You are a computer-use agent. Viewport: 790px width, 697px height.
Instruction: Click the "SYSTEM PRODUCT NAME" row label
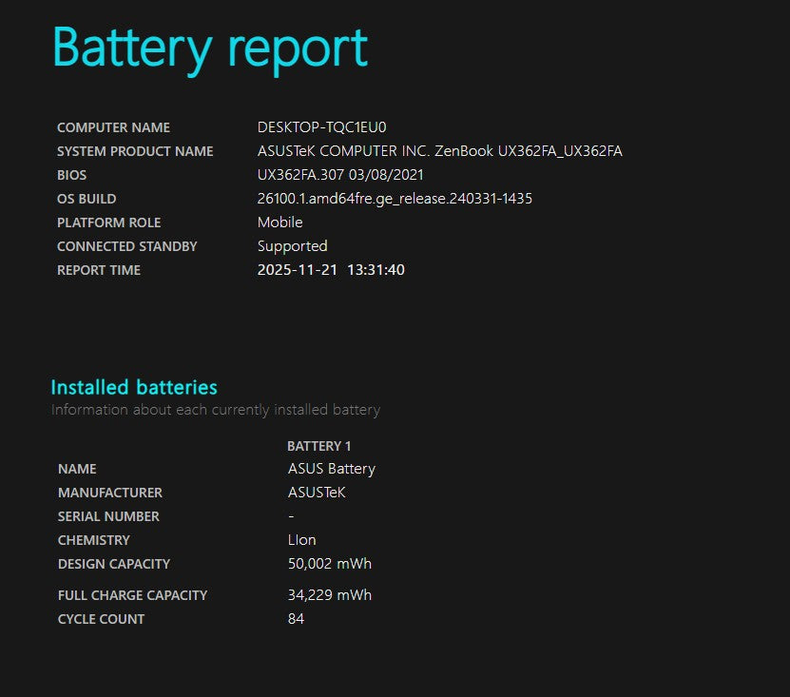coord(135,151)
